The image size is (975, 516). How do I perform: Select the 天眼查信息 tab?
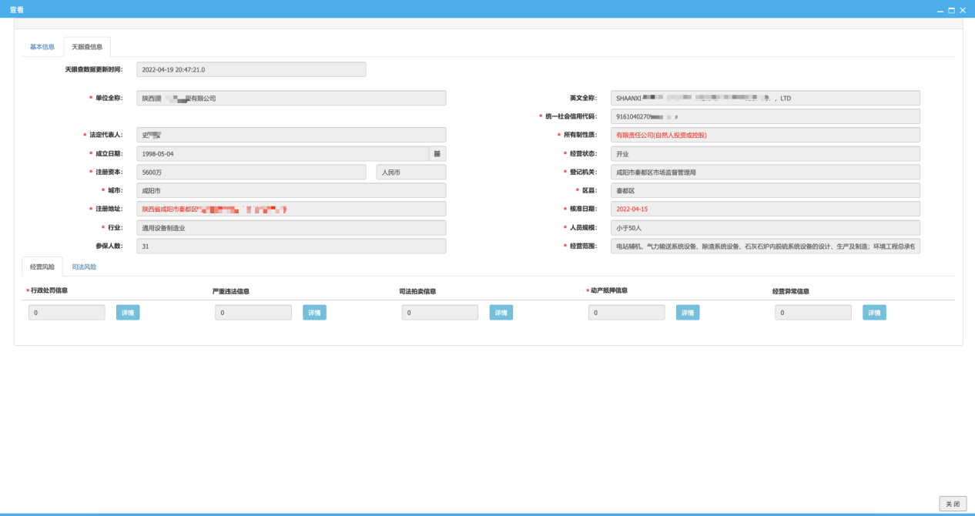(87, 47)
